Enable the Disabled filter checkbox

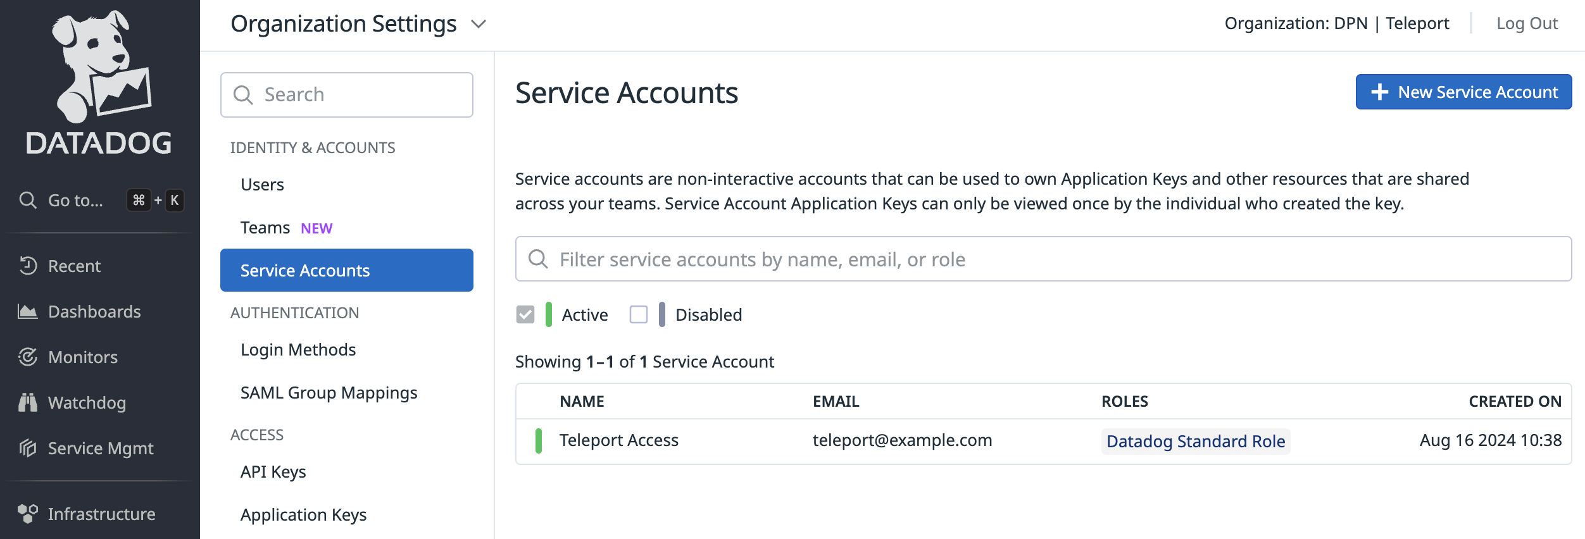[639, 314]
